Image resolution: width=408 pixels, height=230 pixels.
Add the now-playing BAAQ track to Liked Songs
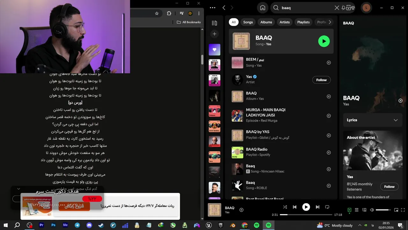pyautogui.click(x=241, y=210)
